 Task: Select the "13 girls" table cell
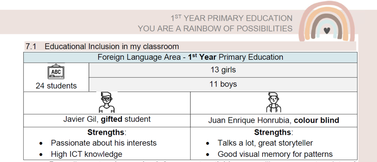(x=223, y=70)
